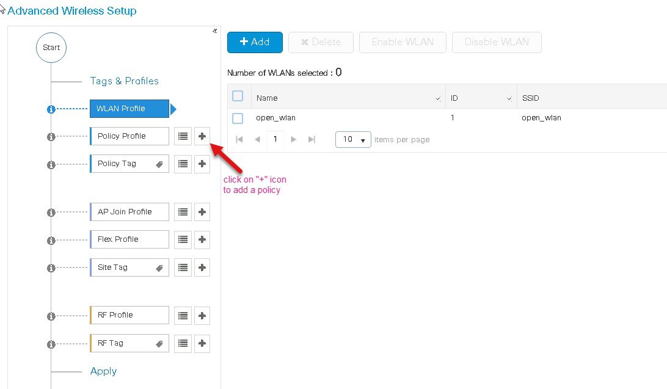This screenshot has height=389, width=667.
Task: Select the Flex Profile step
Action: [x=129, y=239]
